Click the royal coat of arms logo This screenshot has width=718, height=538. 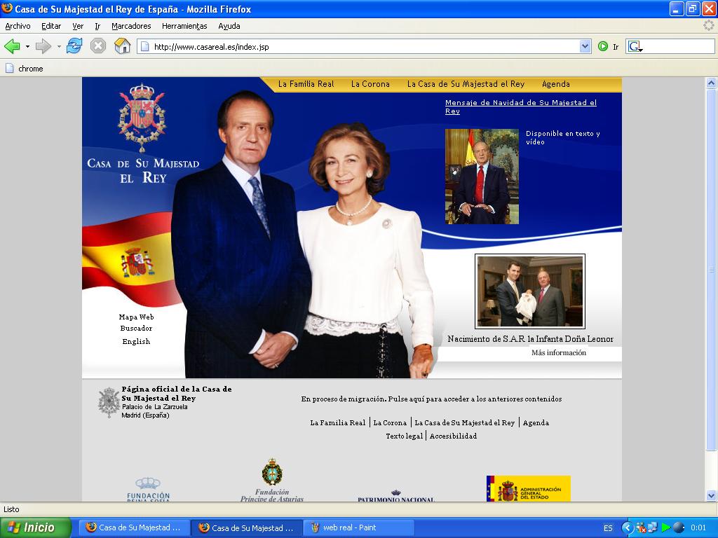[x=142, y=118]
